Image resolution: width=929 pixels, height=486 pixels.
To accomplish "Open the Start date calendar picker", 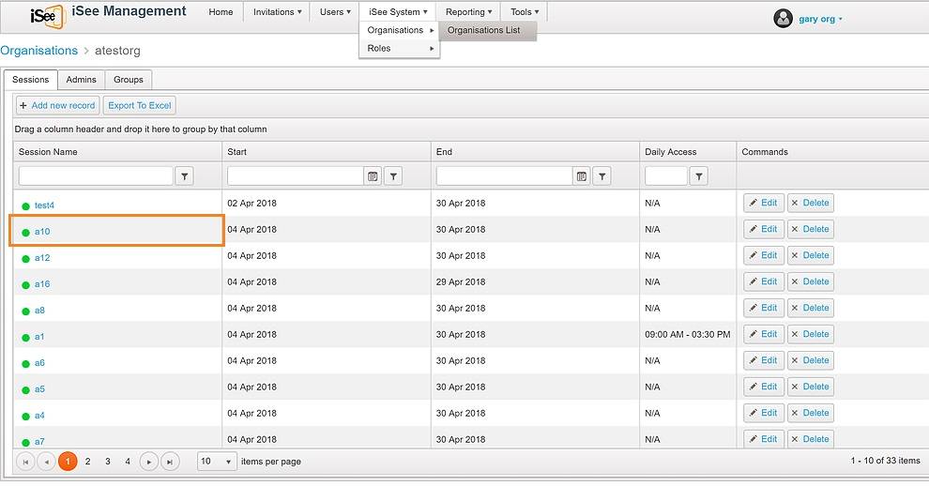I will point(373,176).
